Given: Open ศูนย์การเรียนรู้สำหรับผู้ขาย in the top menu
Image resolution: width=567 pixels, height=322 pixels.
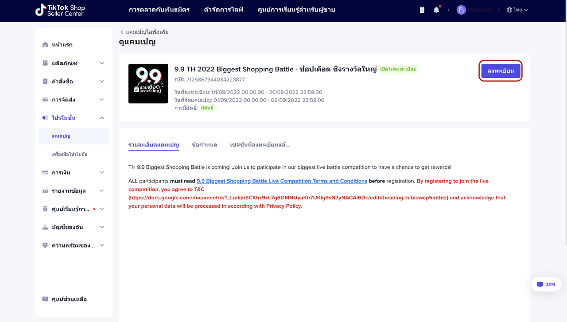Looking at the screenshot, I should point(296,10).
